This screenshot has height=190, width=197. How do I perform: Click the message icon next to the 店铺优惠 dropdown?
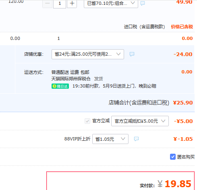coord(132,54)
